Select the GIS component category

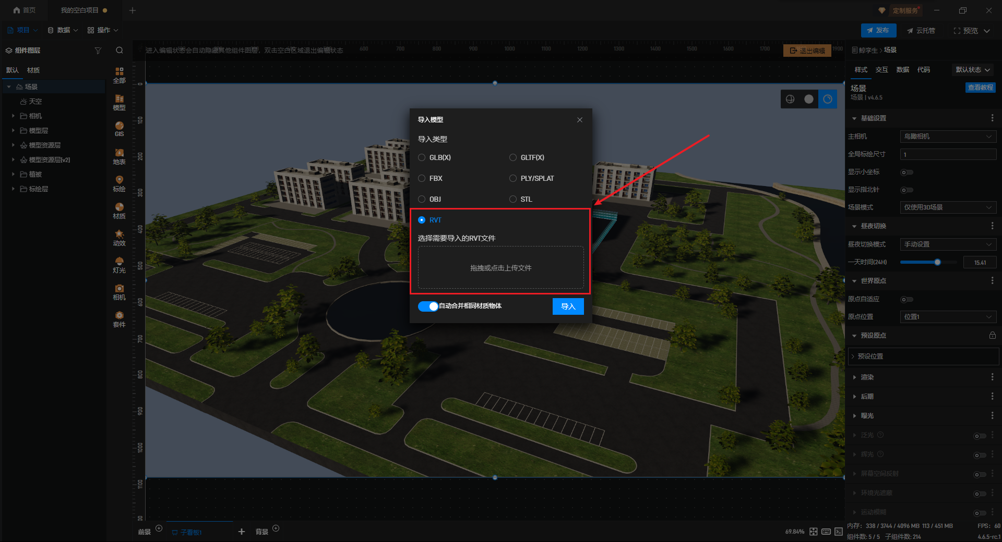(120, 129)
